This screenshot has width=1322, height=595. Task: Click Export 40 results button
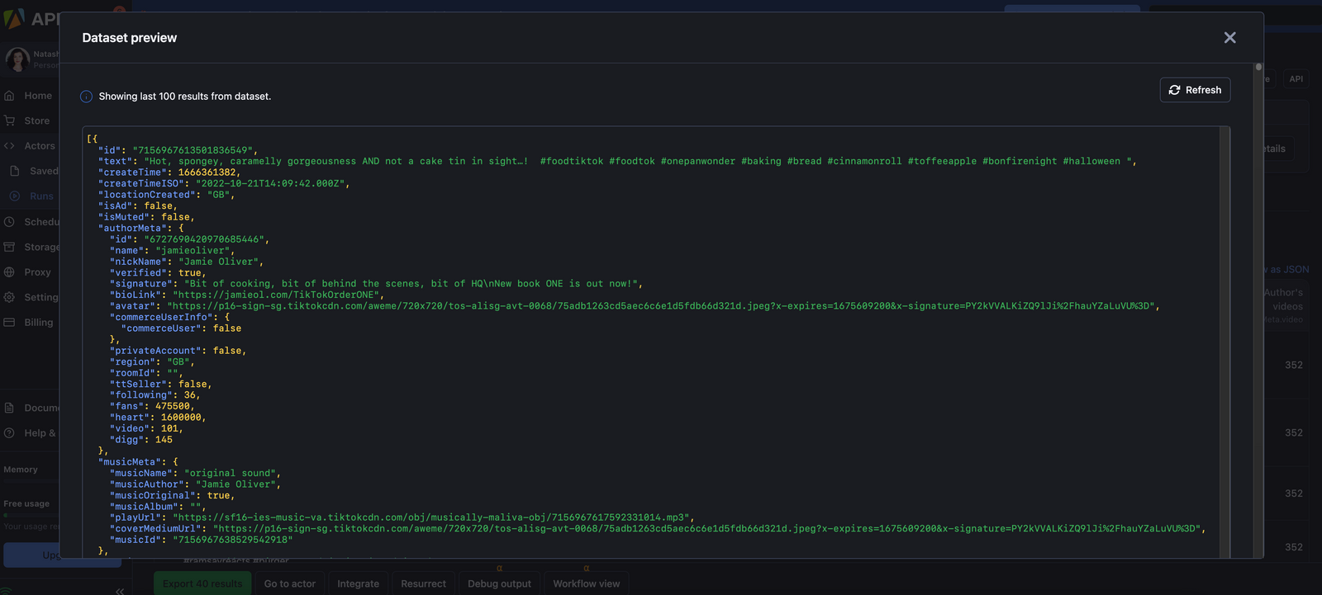tap(202, 583)
